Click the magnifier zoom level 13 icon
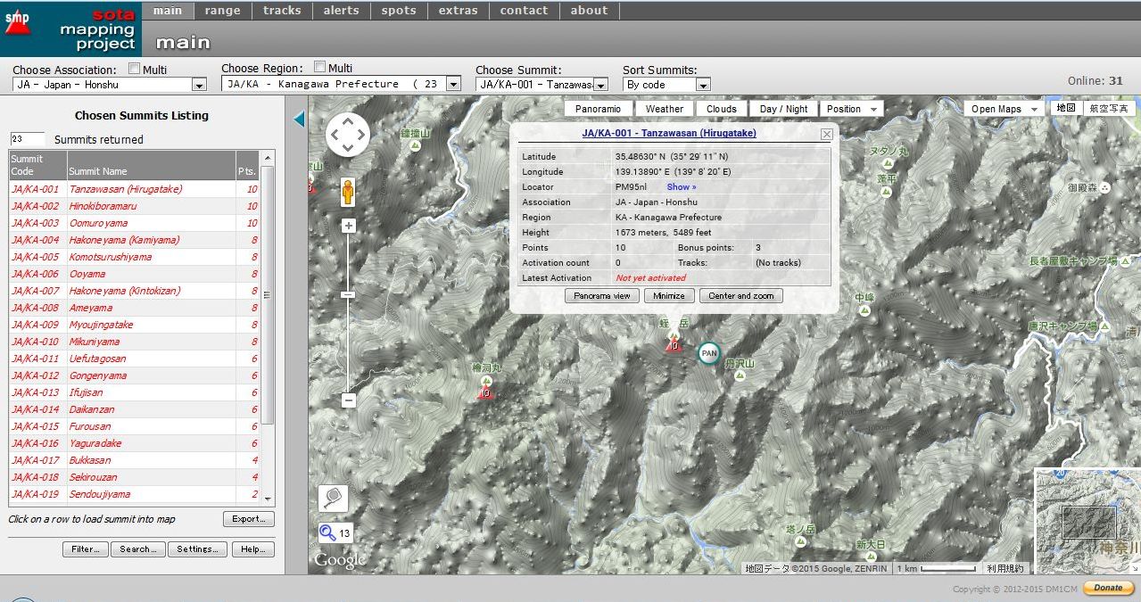 point(335,533)
